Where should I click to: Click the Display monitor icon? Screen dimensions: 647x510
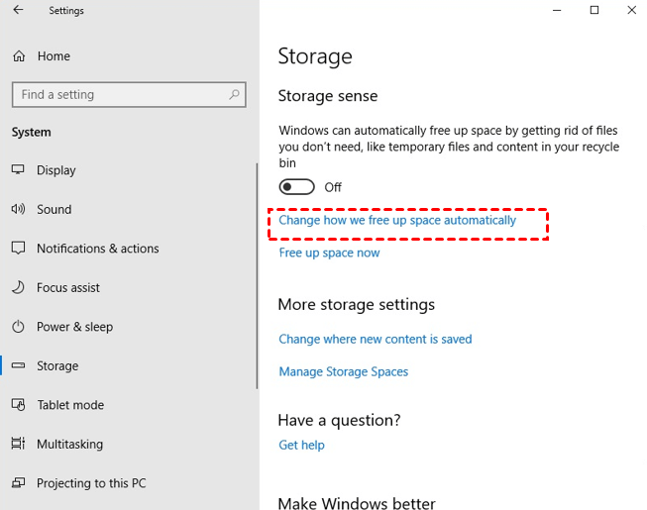(x=18, y=170)
